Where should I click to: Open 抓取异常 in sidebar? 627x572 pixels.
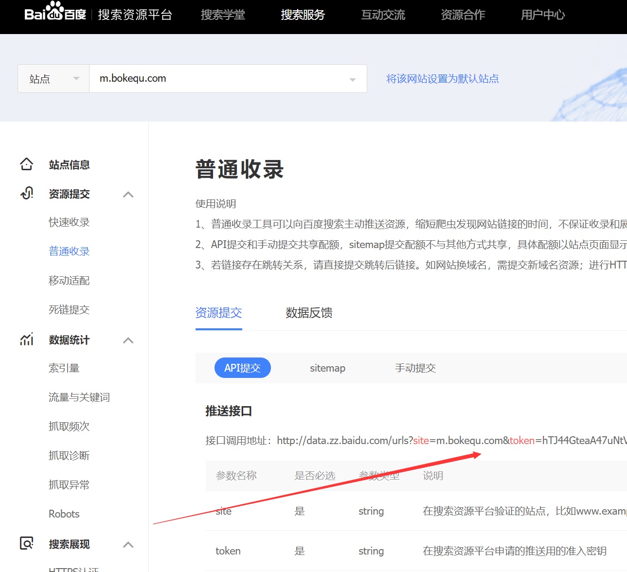point(69,485)
